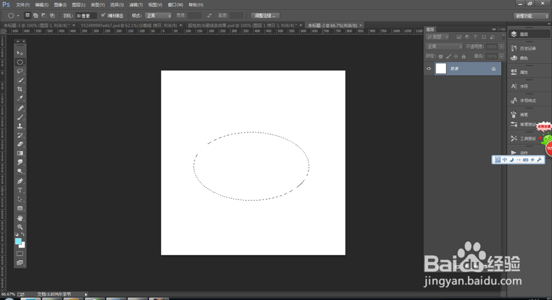The height and width of the screenshot is (300, 552).
Task: Select the Spot Healing Brush tool
Action: tap(20, 108)
